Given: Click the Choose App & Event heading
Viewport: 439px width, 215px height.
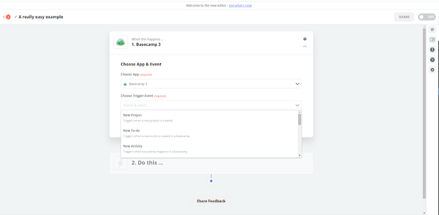Looking at the screenshot, I should 141,64.
